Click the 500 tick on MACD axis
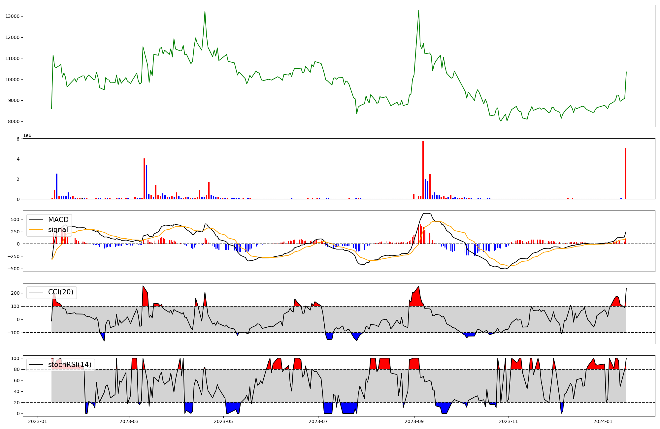 pyautogui.click(x=16, y=219)
